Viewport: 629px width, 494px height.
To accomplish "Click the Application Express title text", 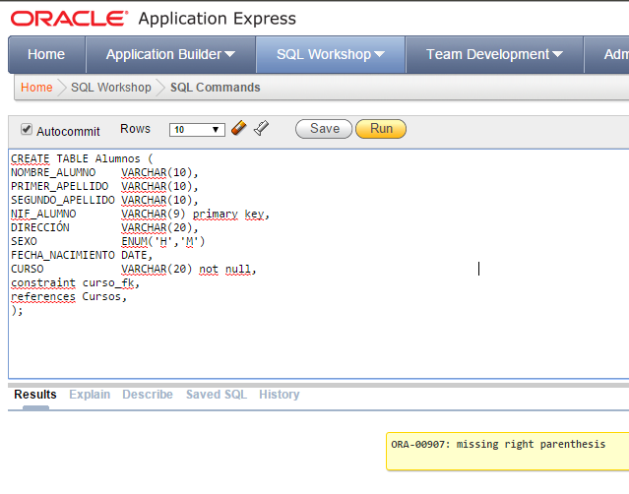I will 217,19.
